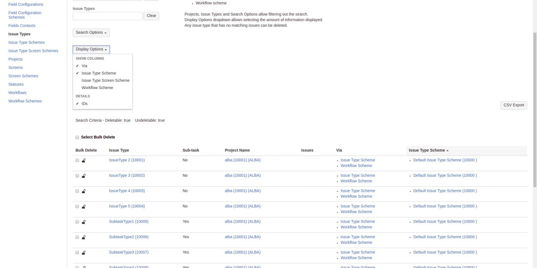Open alba (10001) project in IssueType 5 row
This screenshot has height=268, width=537.
(x=243, y=206)
